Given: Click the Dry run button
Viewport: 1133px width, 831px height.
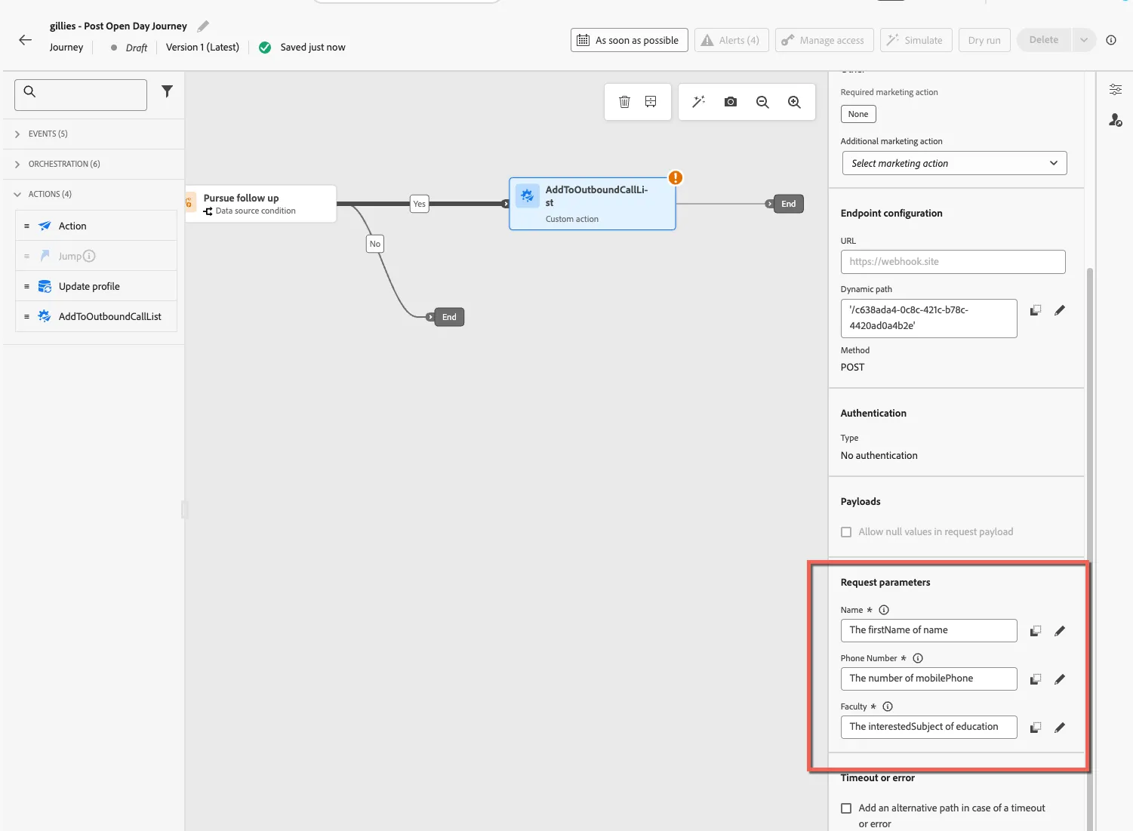Looking at the screenshot, I should (x=984, y=40).
